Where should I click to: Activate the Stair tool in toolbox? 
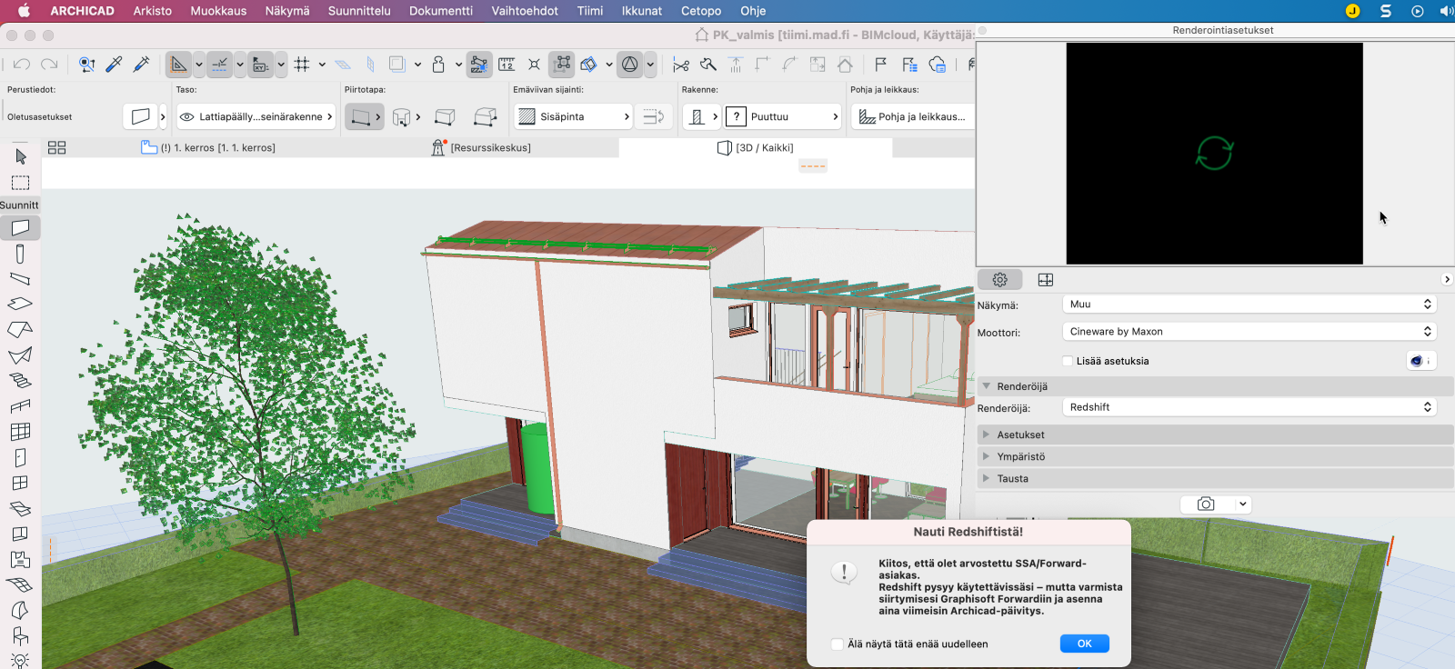[20, 381]
